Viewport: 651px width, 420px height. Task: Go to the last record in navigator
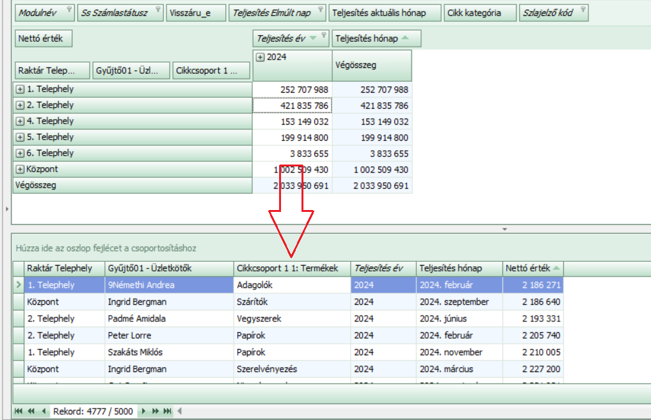pyautogui.click(x=168, y=411)
